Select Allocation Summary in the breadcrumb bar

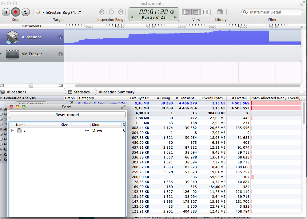116,92
